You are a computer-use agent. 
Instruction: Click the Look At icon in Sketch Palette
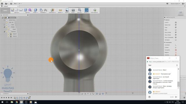click(176, 23)
